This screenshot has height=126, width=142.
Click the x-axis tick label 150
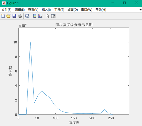coord(74,118)
